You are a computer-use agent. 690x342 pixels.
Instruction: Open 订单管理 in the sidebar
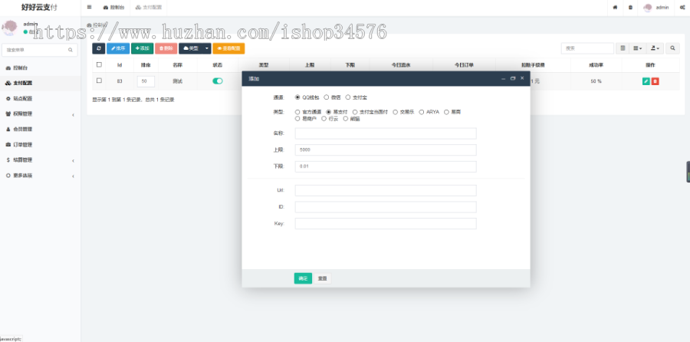click(40, 145)
